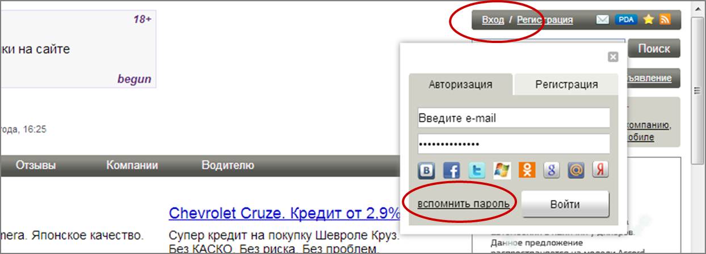This screenshot has height=254, width=706.
Task: Switch to the Регистрация tab
Action: click(566, 84)
